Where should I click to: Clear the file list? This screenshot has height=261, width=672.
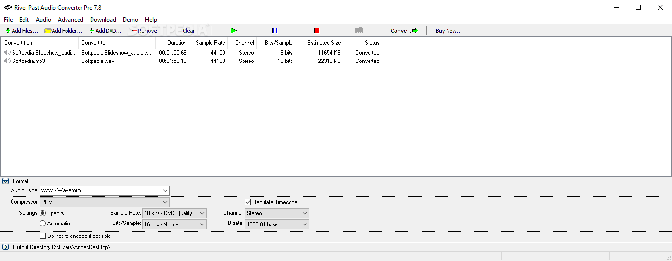pyautogui.click(x=188, y=31)
